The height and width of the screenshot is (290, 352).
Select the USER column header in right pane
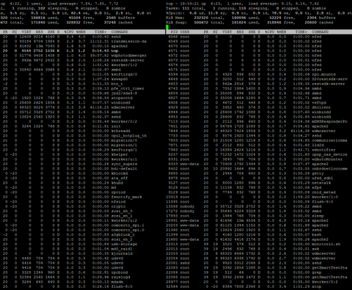[x=185, y=32]
